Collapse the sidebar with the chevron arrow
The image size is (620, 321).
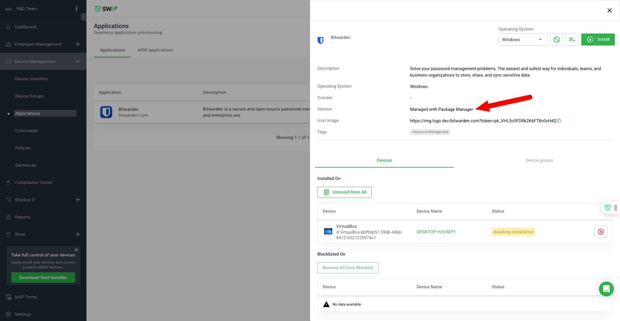tap(83, 17)
